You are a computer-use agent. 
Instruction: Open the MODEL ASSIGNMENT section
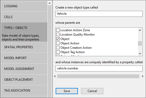pyautogui.click(x=24, y=69)
